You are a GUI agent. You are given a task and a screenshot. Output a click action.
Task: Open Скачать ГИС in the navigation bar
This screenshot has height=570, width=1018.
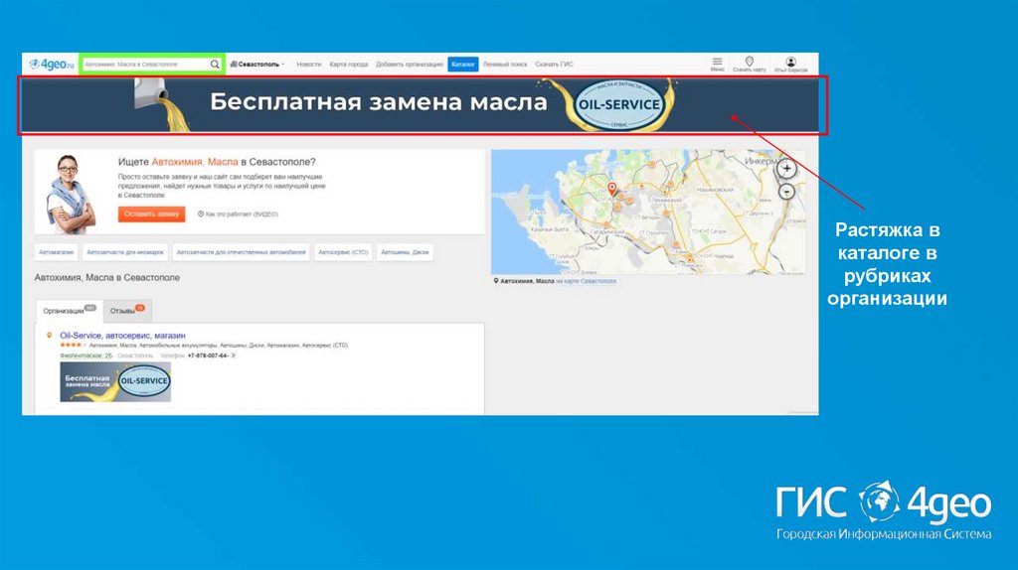(x=555, y=65)
